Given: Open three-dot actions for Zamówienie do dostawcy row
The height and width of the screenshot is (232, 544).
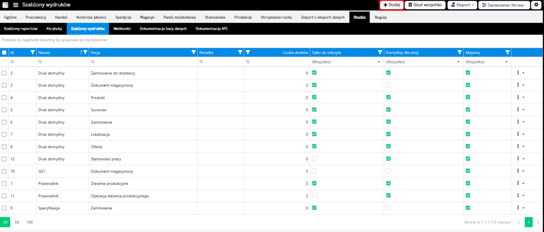Looking at the screenshot, I should point(518,73).
